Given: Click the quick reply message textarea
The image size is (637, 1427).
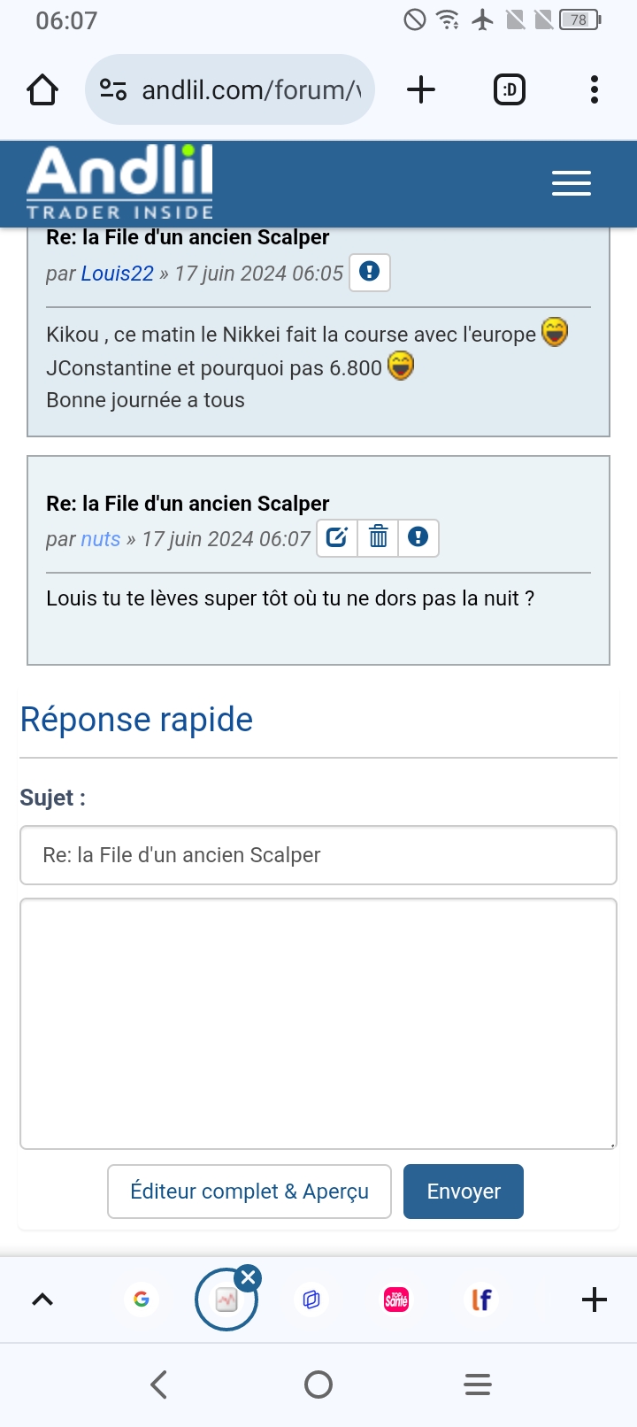Looking at the screenshot, I should (x=318, y=1023).
